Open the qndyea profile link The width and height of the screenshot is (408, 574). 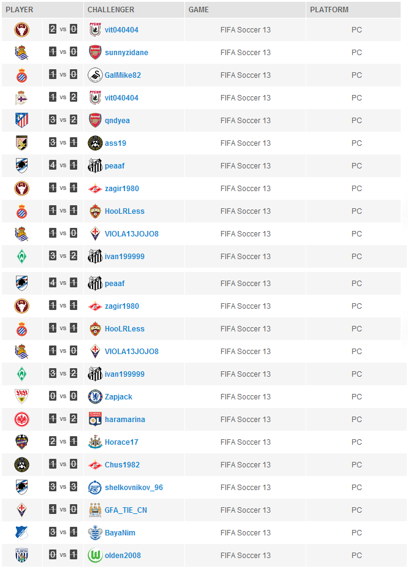117,121
